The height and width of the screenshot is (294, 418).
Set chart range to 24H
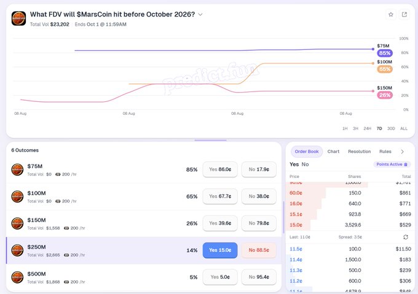click(x=367, y=128)
